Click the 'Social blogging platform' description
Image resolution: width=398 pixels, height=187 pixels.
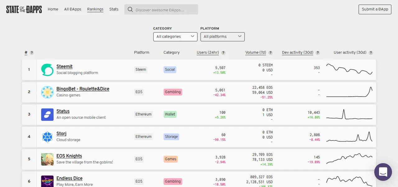click(77, 73)
